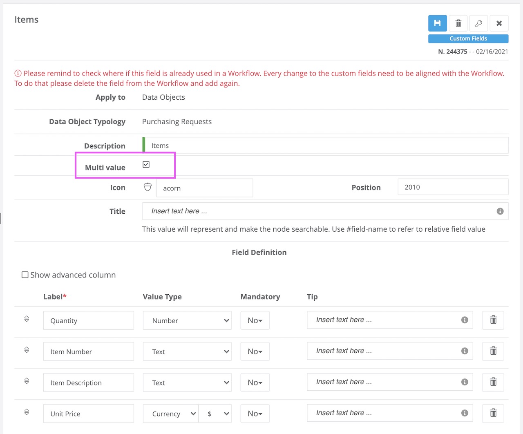
Task: Click the Position field showing 2010
Action: click(x=452, y=187)
